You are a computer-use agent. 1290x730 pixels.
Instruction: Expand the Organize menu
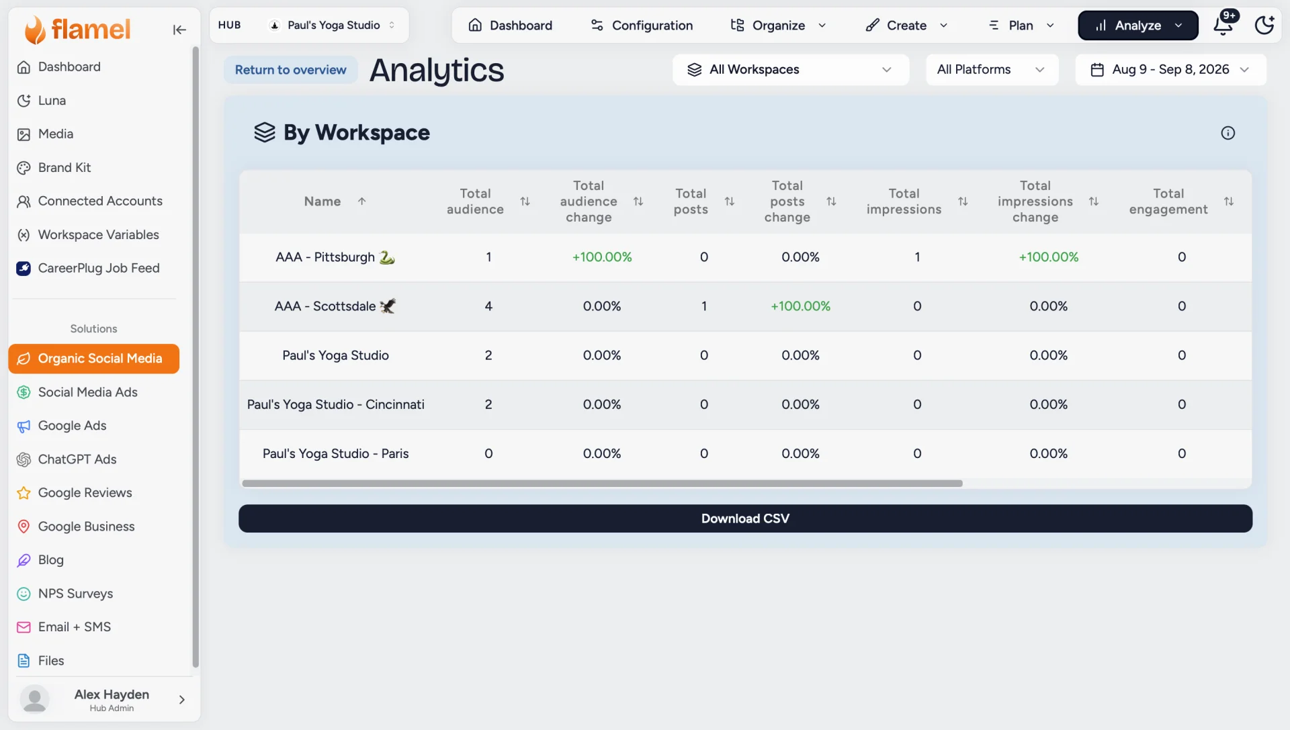(x=778, y=26)
